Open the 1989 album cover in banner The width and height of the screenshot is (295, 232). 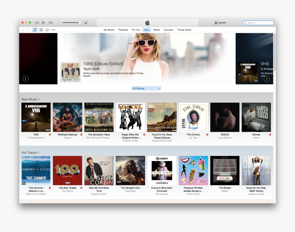click(x=70, y=72)
